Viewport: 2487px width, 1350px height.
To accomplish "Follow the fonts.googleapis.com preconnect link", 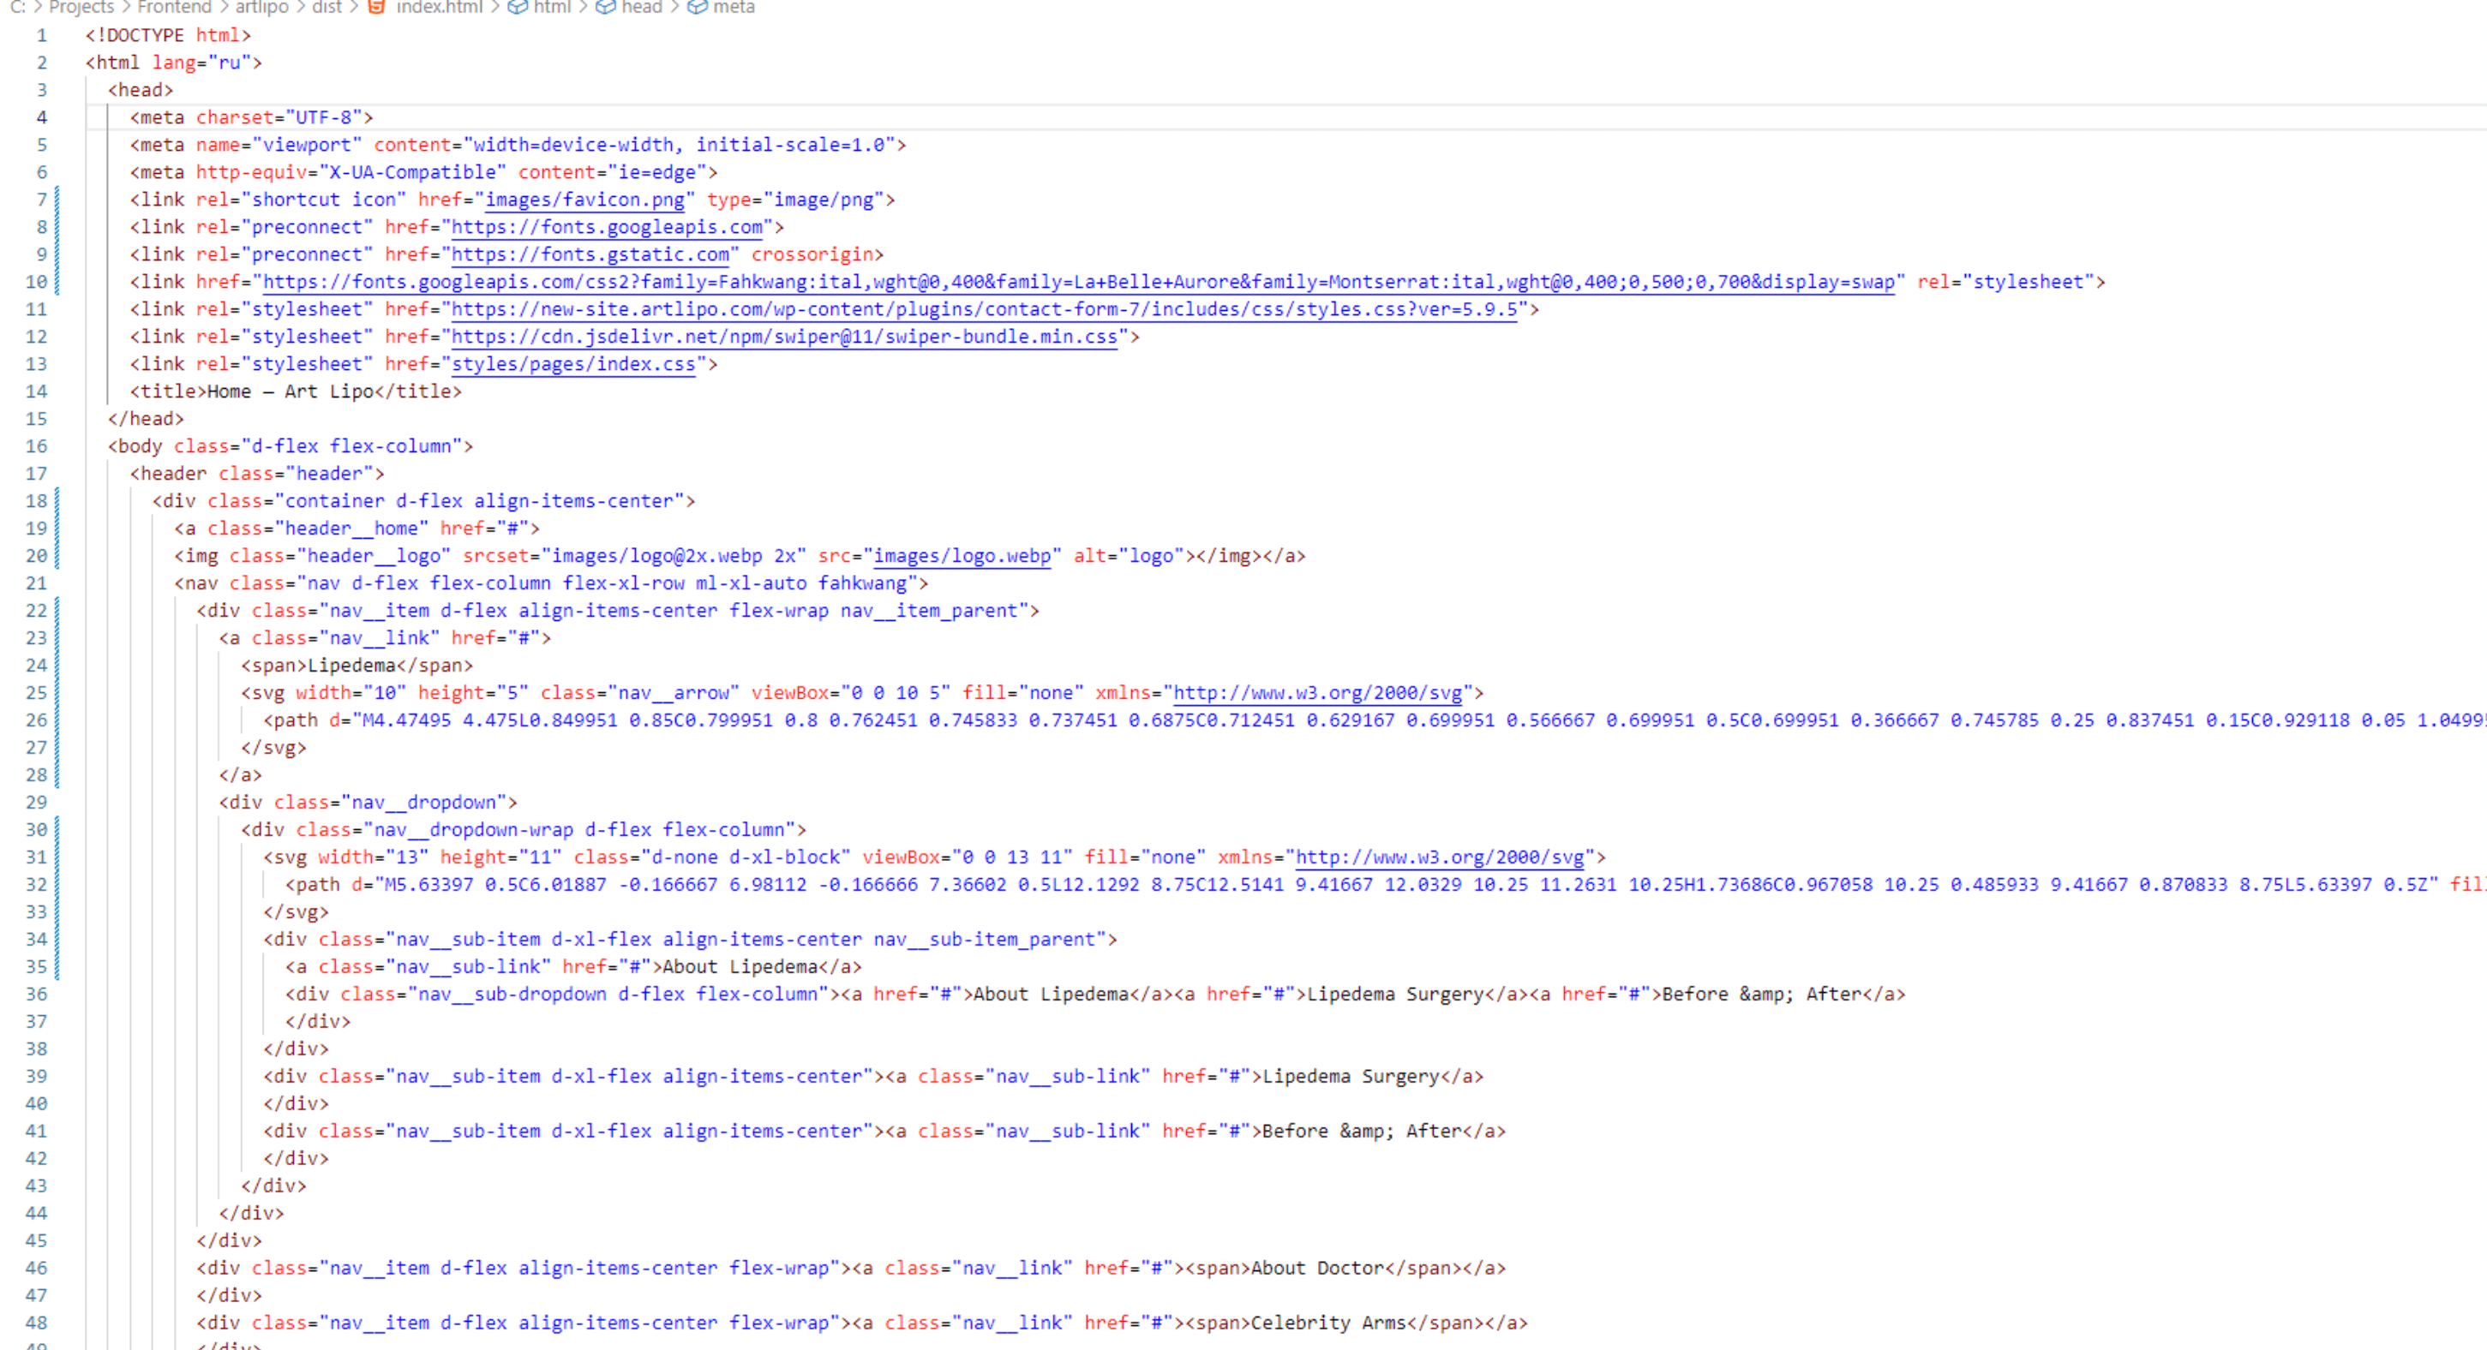I will tap(606, 227).
